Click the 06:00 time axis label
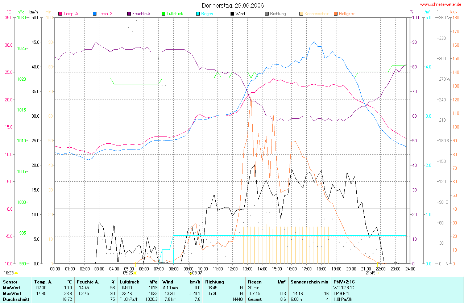Image resolution: width=464 pixels, height=303 pixels. click(x=144, y=269)
